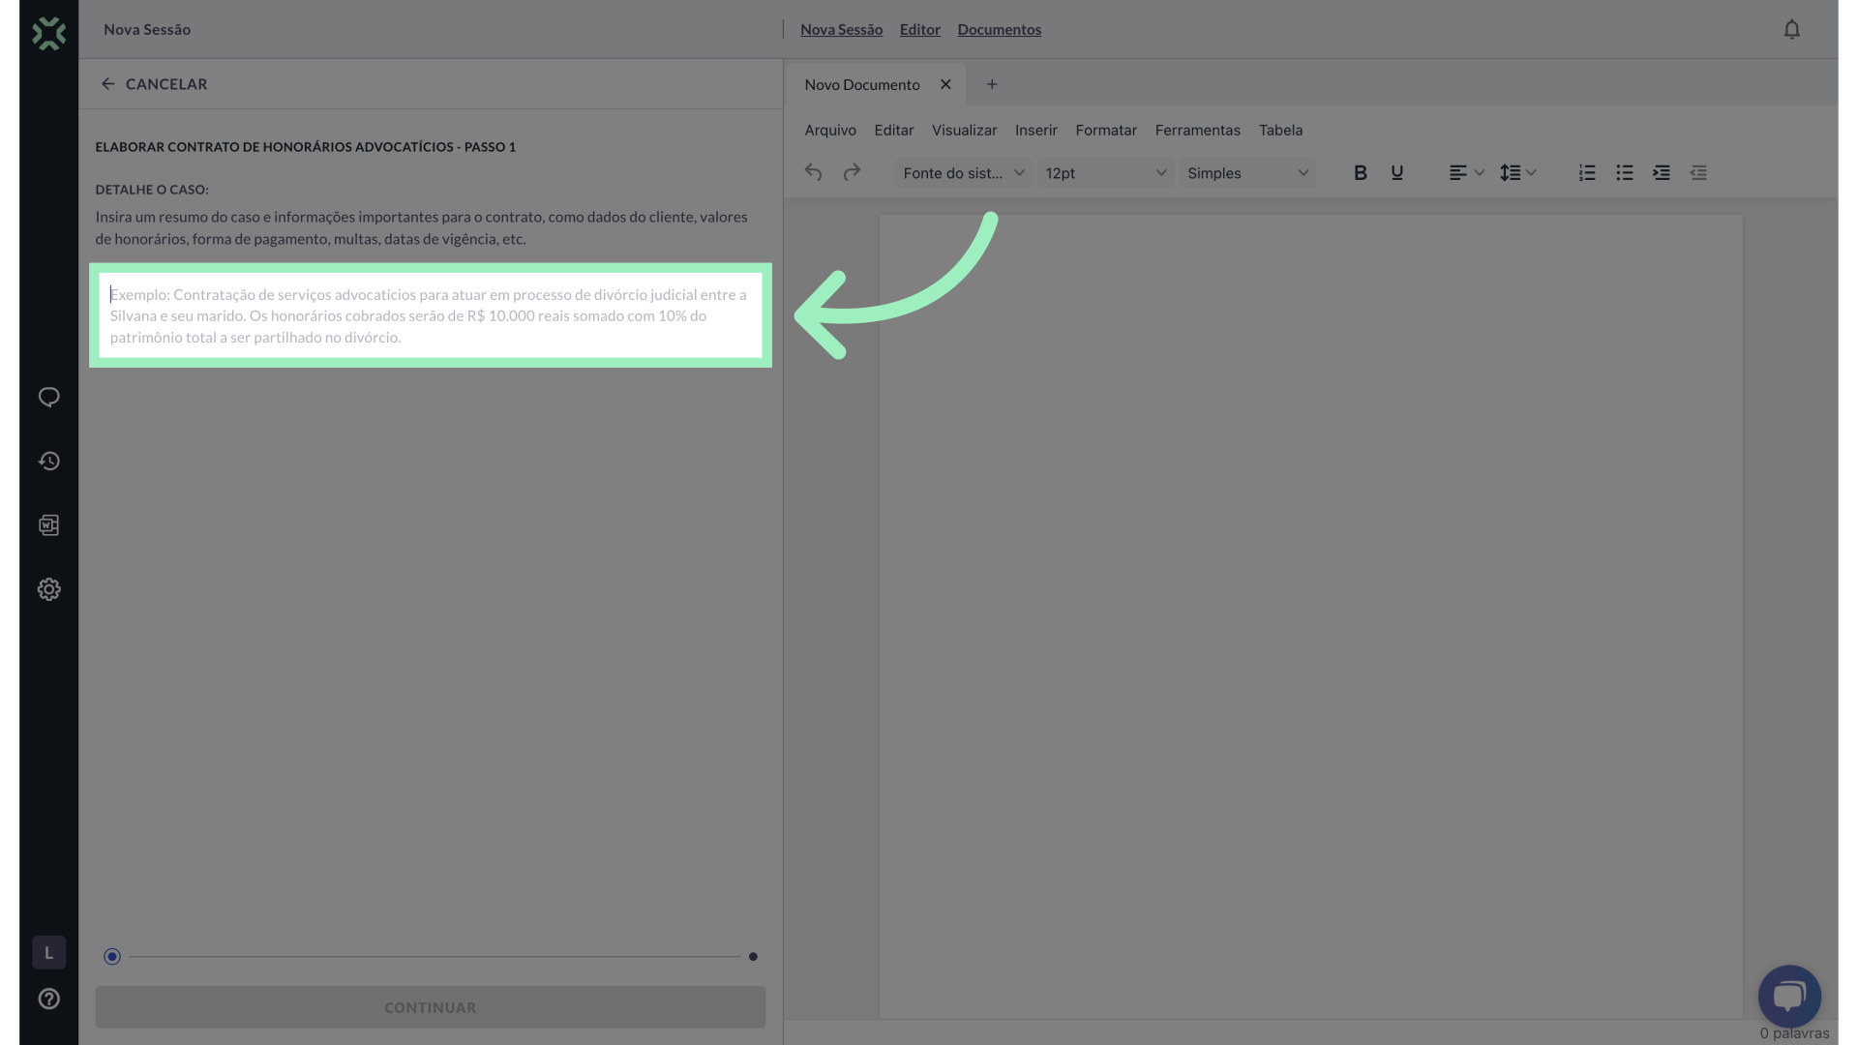
Task: Toggle underline formatting
Action: pyautogui.click(x=1396, y=172)
